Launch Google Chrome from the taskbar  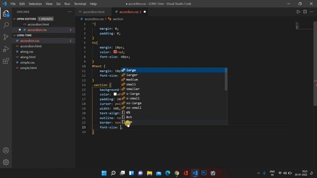point(177,173)
